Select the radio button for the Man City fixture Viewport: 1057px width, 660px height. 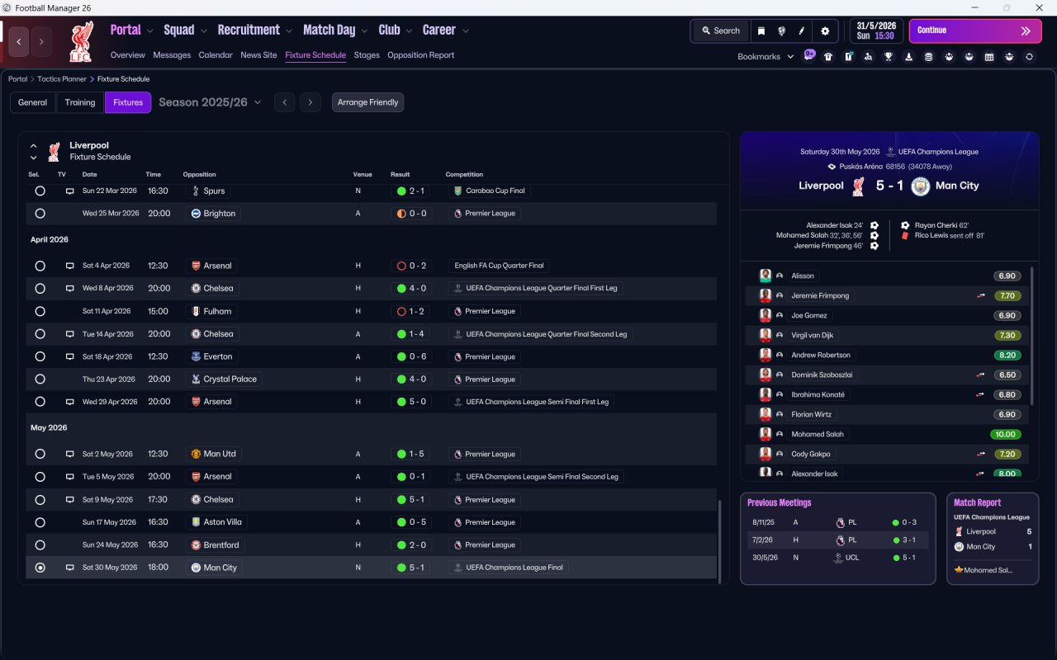[40, 568]
